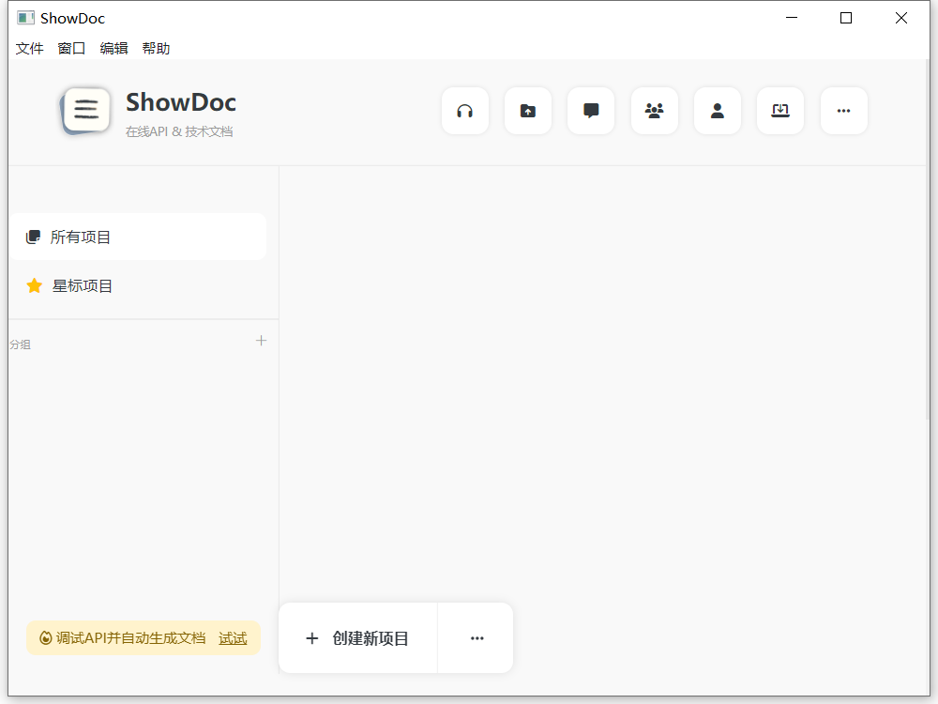Open the 编辑 menu

pyautogui.click(x=113, y=49)
